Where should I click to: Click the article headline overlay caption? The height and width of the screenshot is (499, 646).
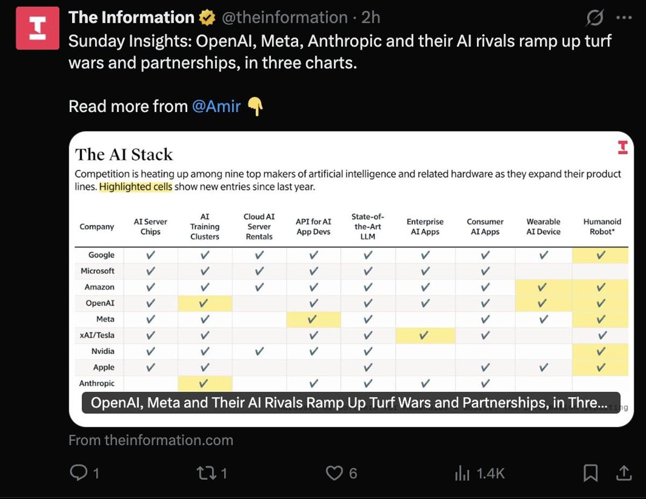click(x=350, y=403)
